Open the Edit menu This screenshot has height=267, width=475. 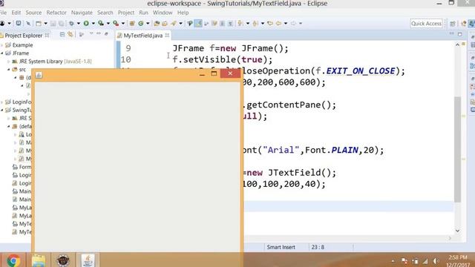click(16, 13)
